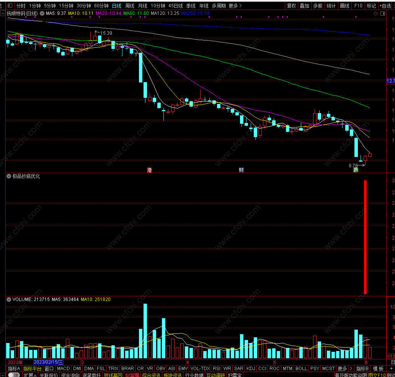Select the 日线 daily period

pos(117,5)
